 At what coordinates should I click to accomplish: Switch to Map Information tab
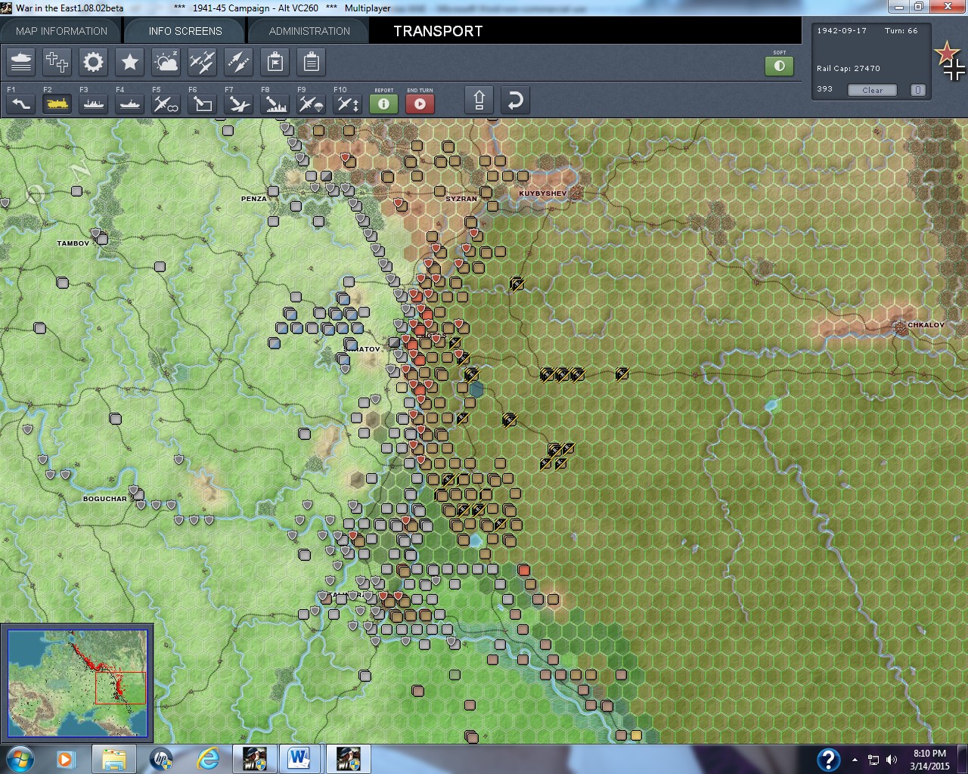61,31
